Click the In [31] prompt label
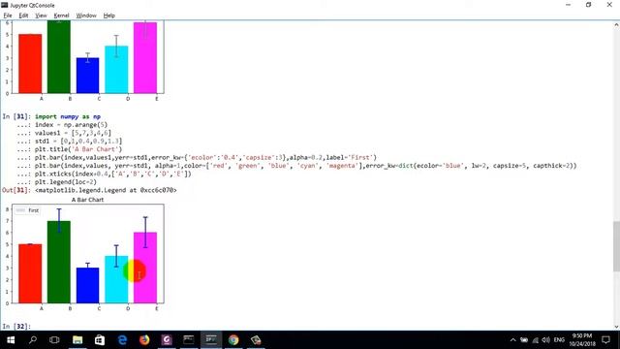 (x=15, y=116)
